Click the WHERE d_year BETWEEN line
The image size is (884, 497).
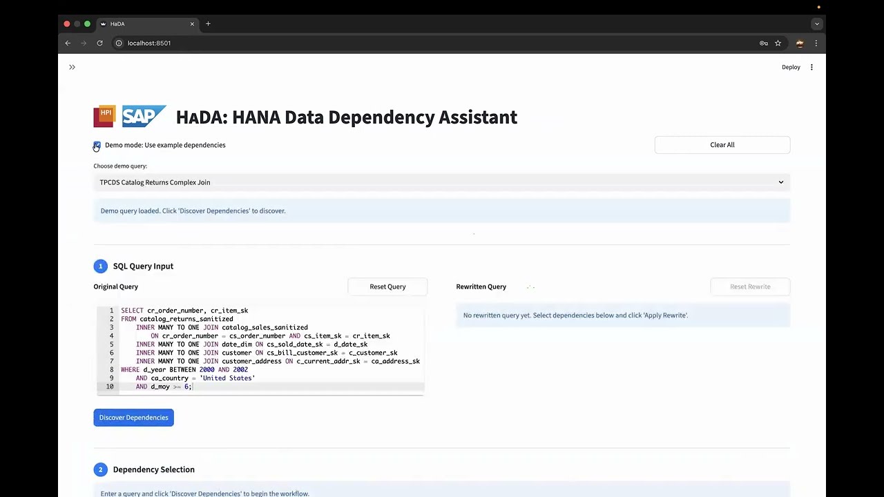184,370
